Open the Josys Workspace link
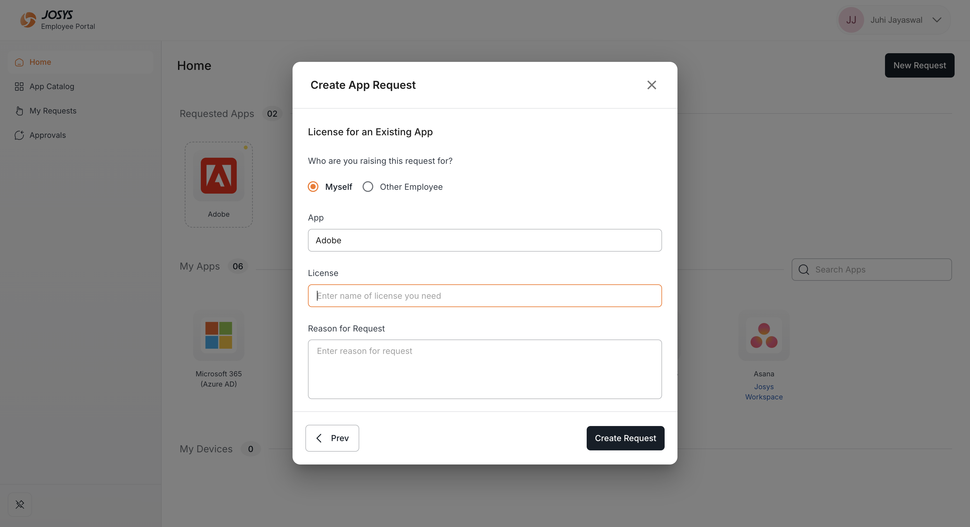This screenshot has width=970, height=527. pyautogui.click(x=764, y=392)
